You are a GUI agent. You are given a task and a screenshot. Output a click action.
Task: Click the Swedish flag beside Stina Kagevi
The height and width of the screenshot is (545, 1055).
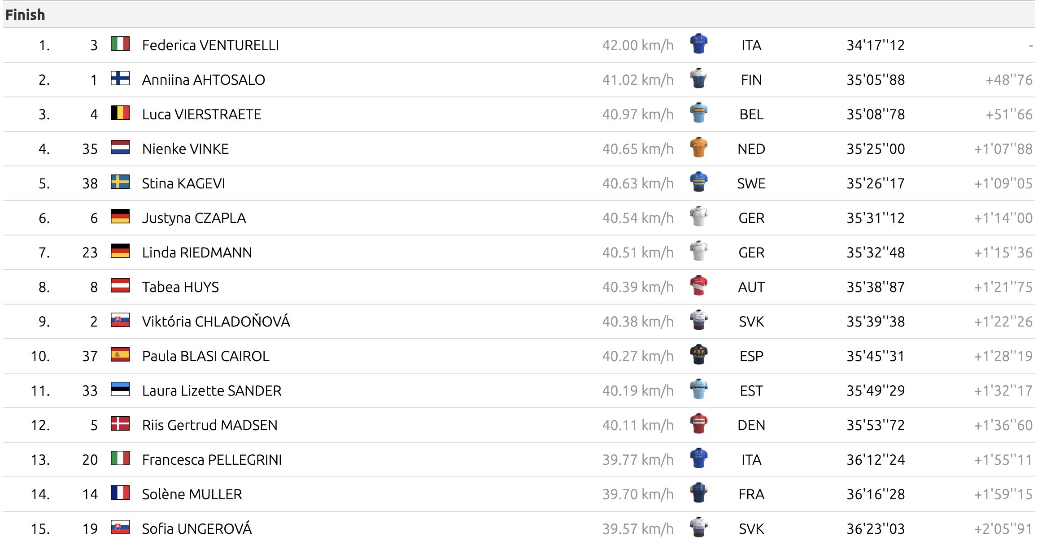pyautogui.click(x=120, y=182)
